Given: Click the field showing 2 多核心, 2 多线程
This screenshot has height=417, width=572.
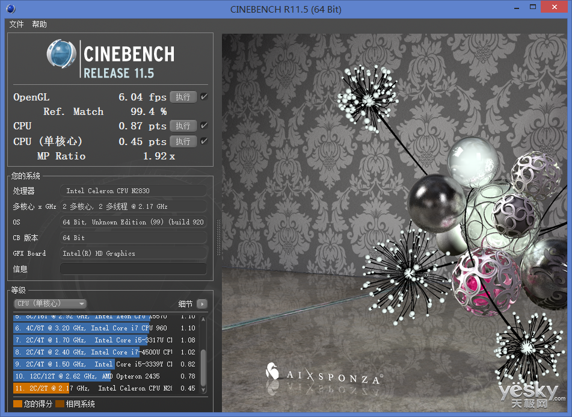Looking at the screenshot, I should pyautogui.click(x=134, y=206).
